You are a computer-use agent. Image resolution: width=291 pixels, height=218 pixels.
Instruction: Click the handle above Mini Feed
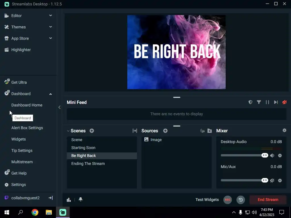pyautogui.click(x=177, y=97)
